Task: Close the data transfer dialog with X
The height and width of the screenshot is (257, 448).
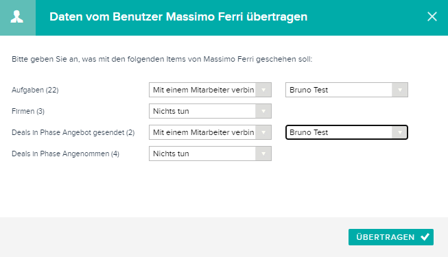Action: pos(432,16)
